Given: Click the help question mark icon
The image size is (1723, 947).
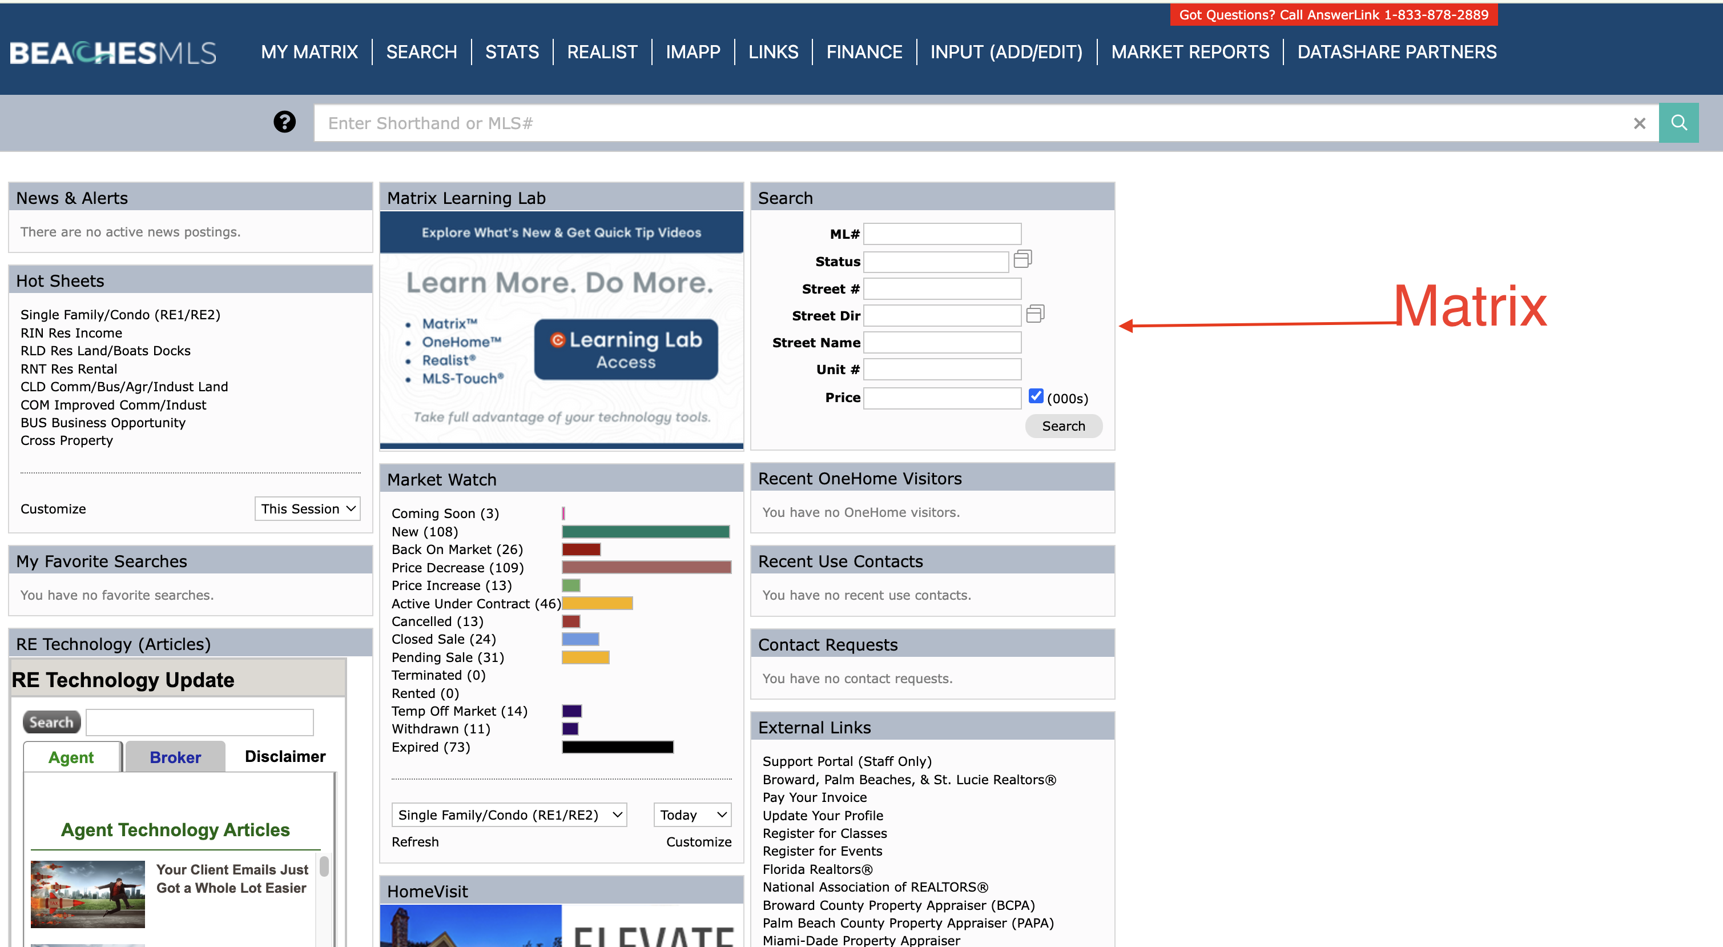Looking at the screenshot, I should tap(284, 122).
